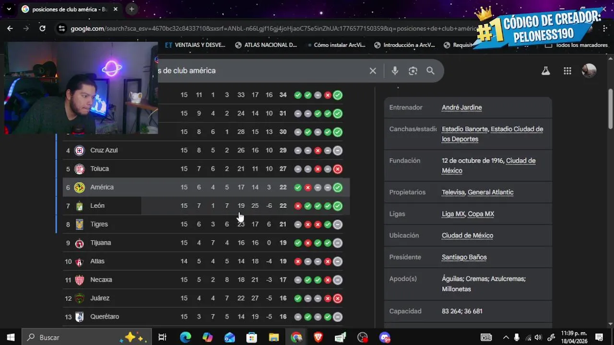614x345 pixels.
Task: Open Brave browser from the taskbar
Action: click(x=318, y=337)
